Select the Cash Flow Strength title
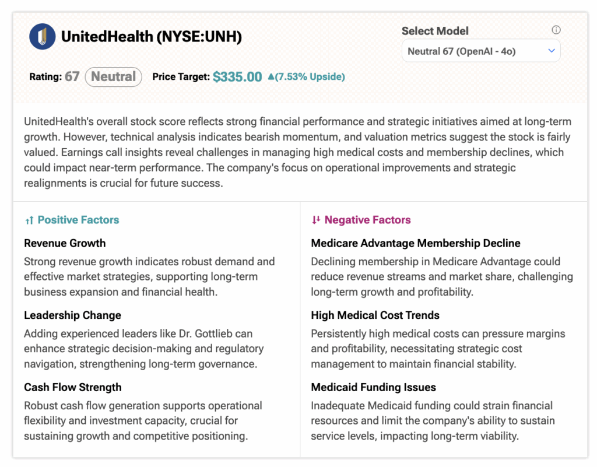Viewport: 597px width, 467px height. click(73, 387)
